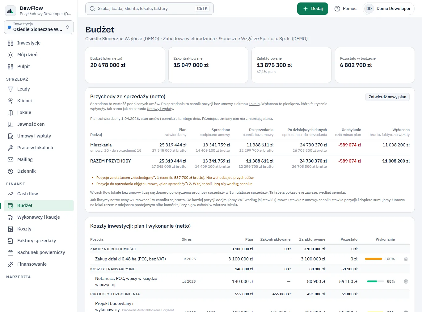Focus the Szukaj leada search field
422x312 pixels.
coord(150,9)
